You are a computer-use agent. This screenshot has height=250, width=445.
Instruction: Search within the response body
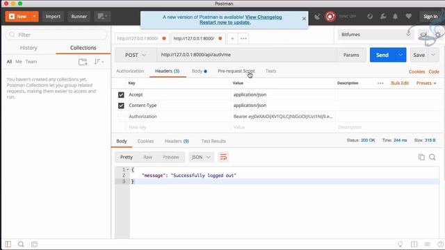(x=432, y=157)
